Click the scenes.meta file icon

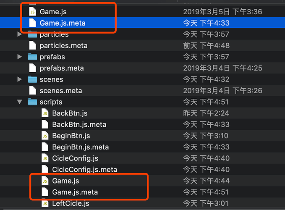[32, 91]
